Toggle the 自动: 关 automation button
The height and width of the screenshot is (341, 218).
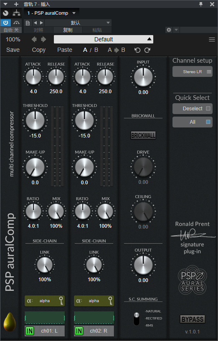tap(11, 30)
